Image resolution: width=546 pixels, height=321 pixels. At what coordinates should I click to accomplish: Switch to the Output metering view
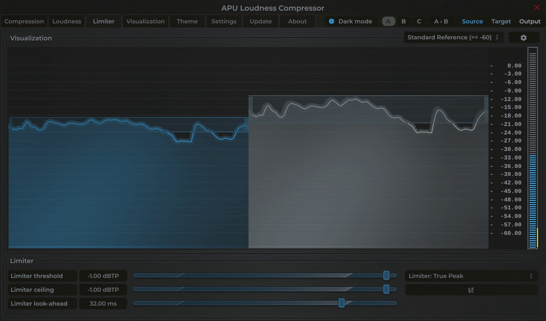(x=530, y=21)
